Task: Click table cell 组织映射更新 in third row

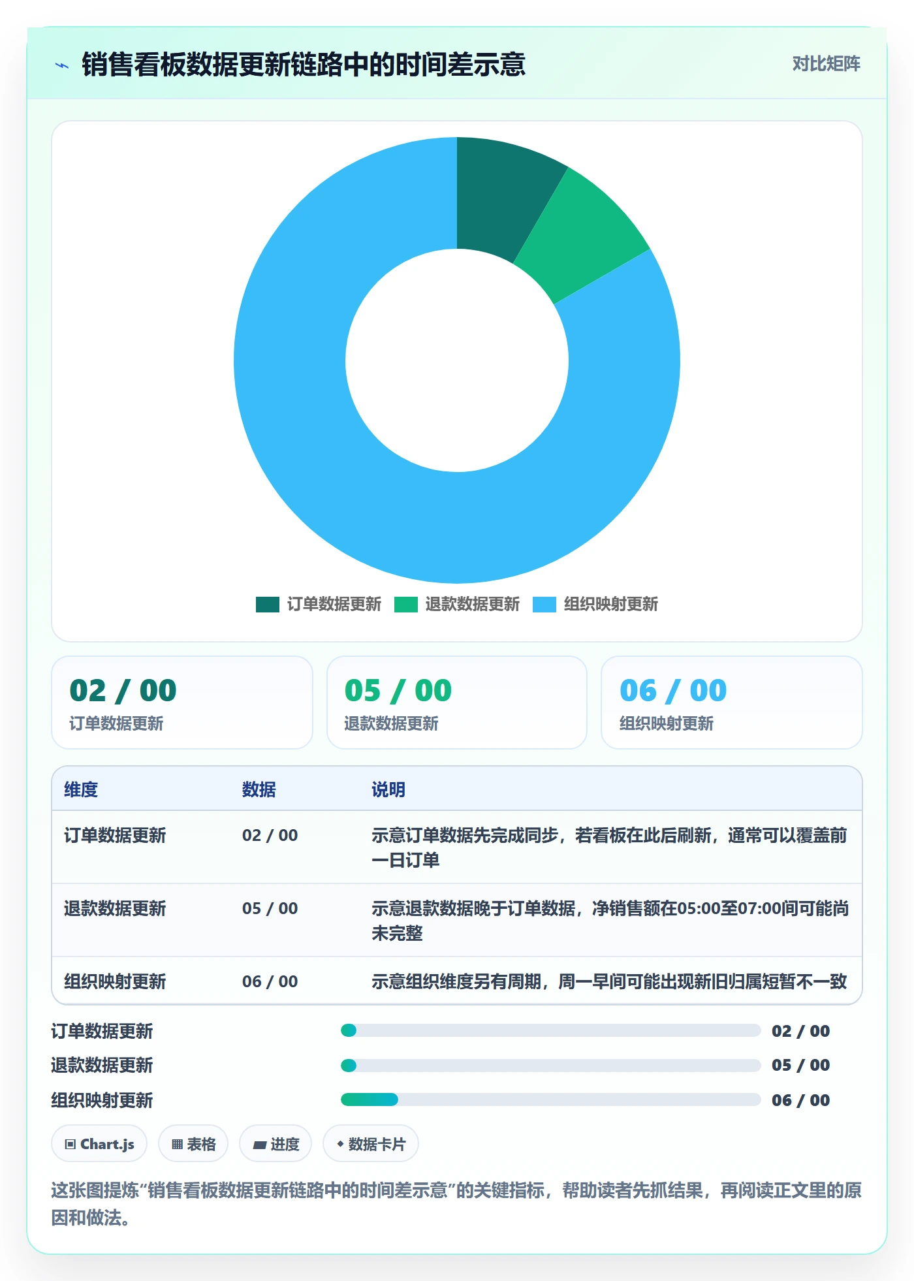Action: (x=115, y=982)
